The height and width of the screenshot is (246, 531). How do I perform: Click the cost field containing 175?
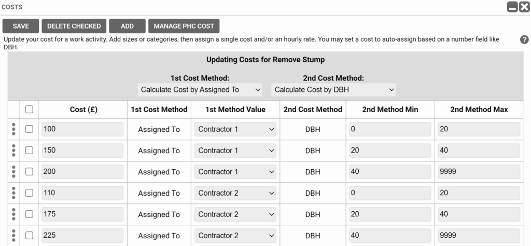[82, 214]
